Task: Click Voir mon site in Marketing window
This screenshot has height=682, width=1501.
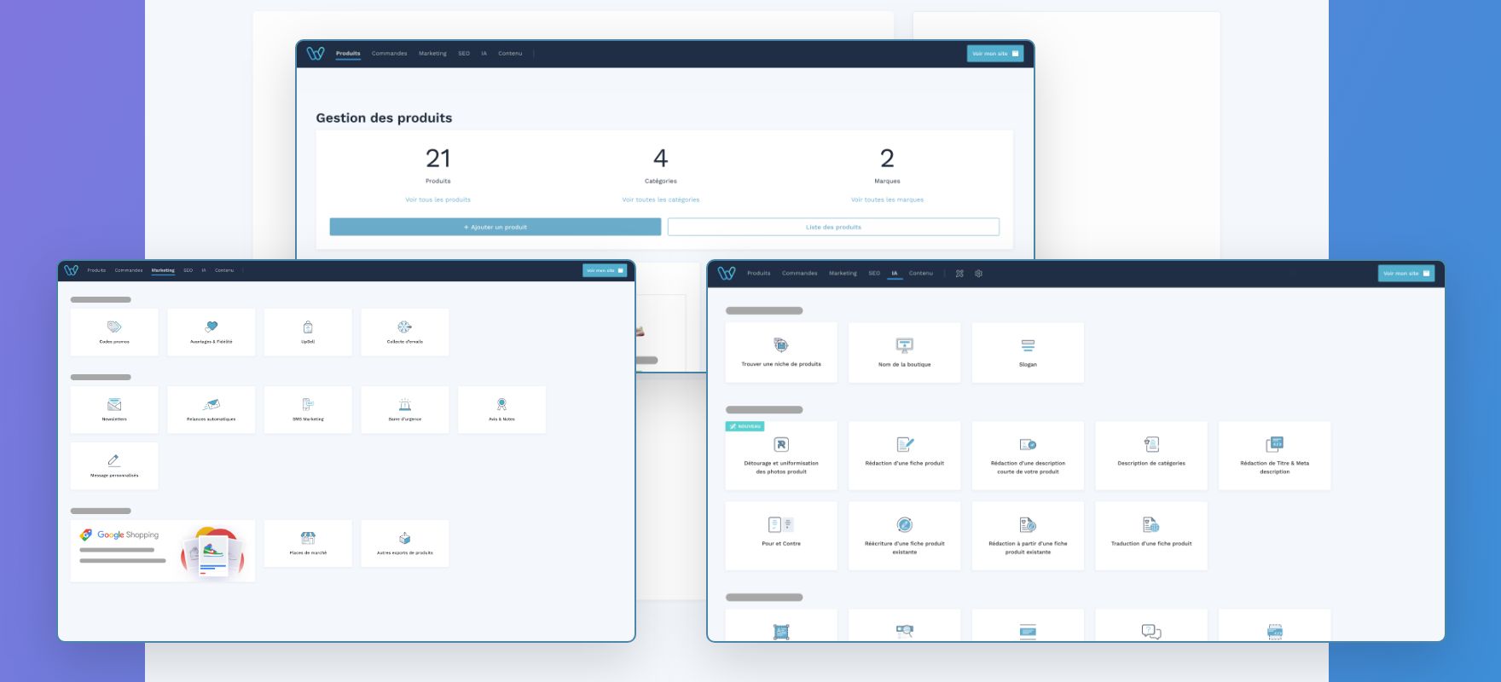Action: point(605,270)
